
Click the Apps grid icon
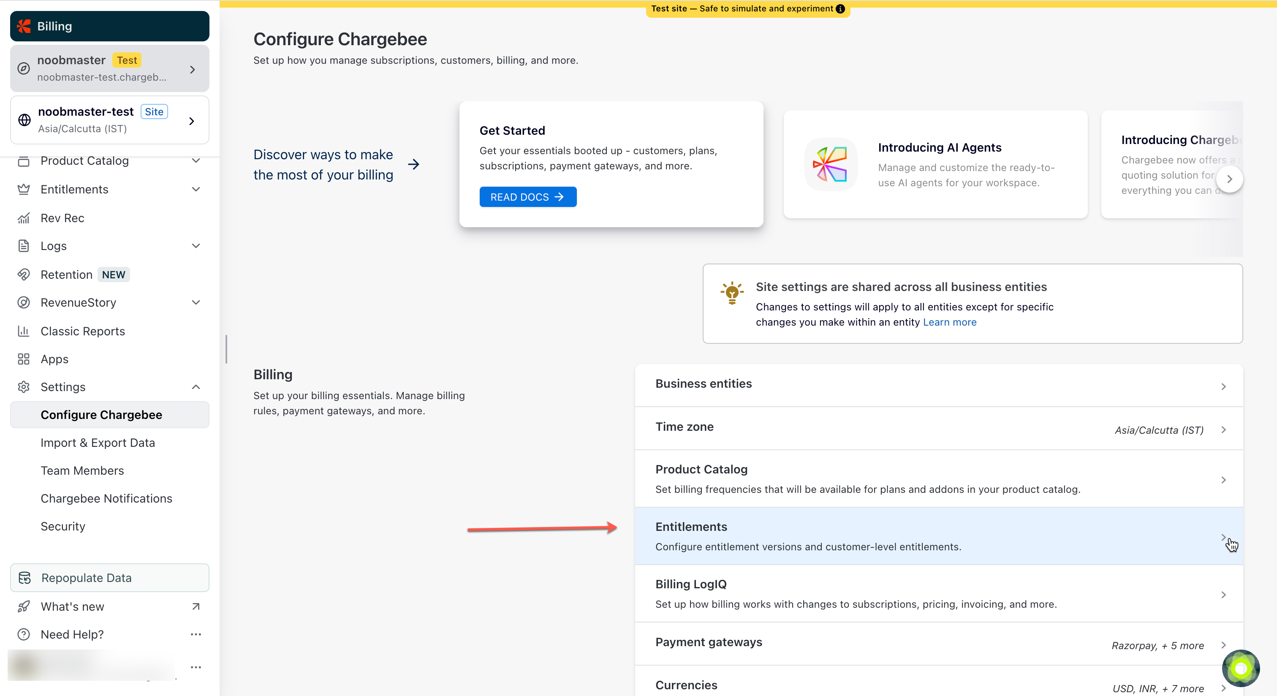pos(23,359)
